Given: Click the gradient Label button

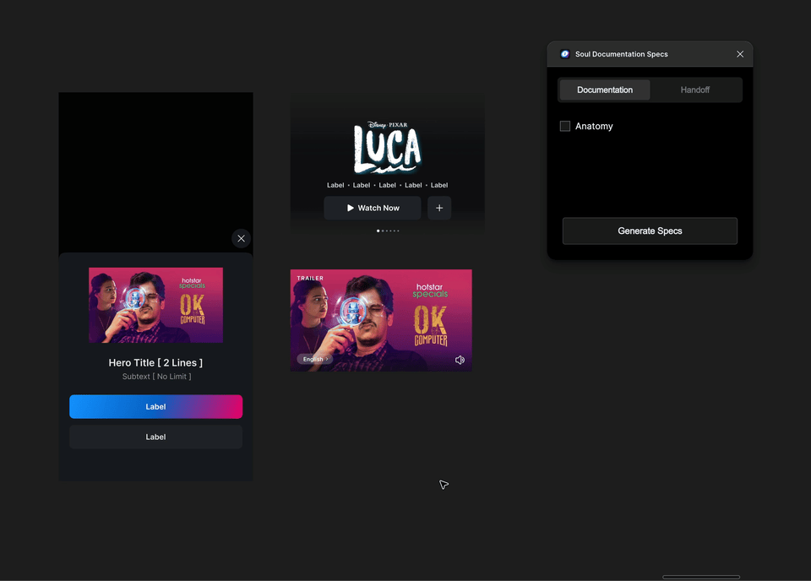Looking at the screenshot, I should pyautogui.click(x=155, y=407).
